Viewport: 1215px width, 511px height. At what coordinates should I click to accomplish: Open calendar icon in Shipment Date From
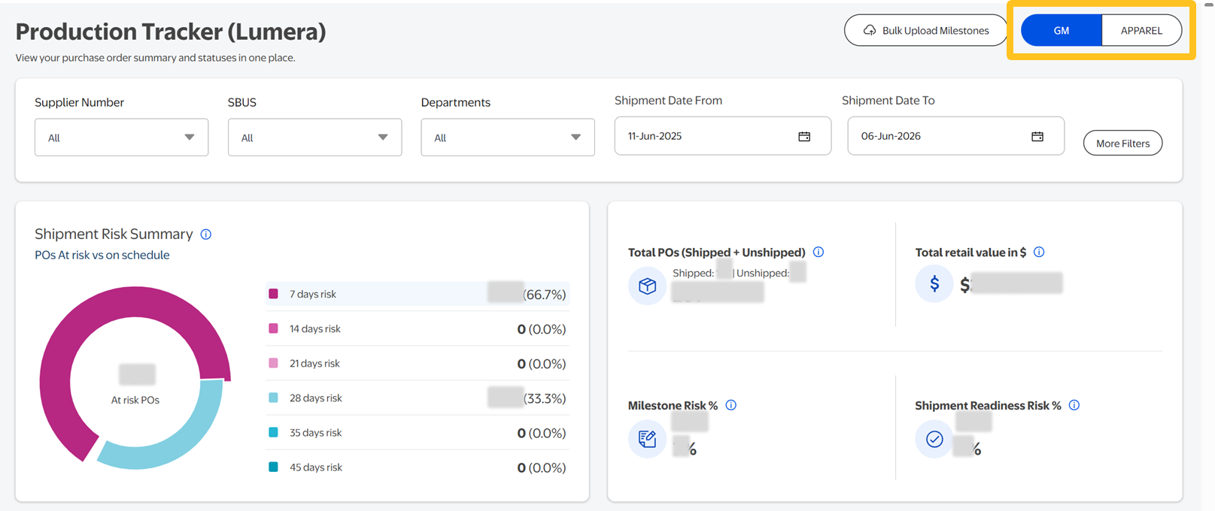804,136
